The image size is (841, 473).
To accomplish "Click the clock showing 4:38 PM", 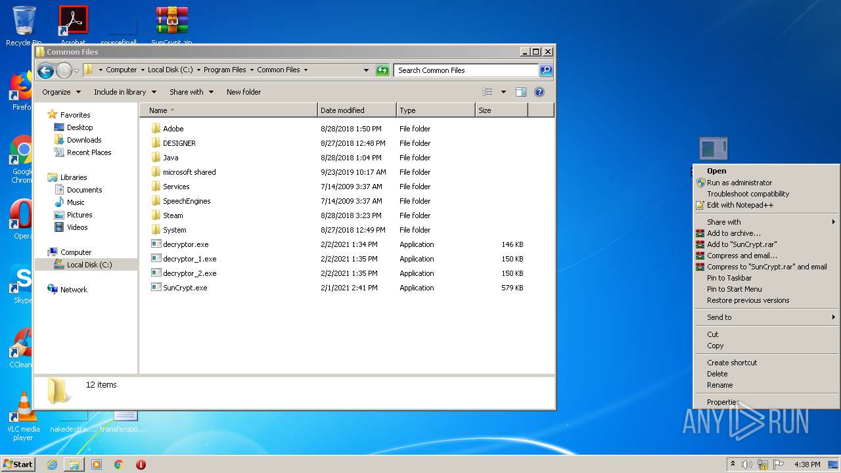I will click(807, 464).
